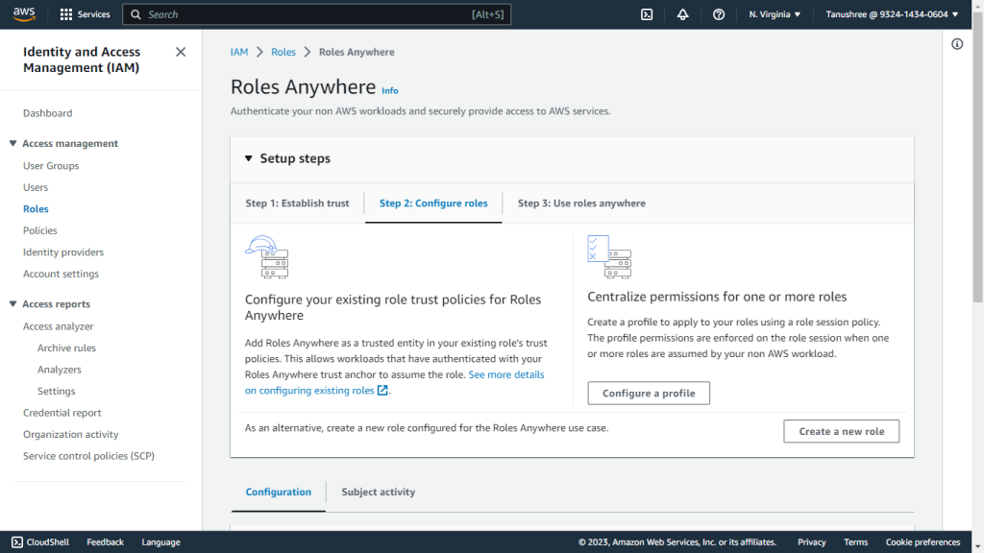Focus the top Search input field
Screen dimensions: 984x553
pyautogui.click(x=317, y=14)
